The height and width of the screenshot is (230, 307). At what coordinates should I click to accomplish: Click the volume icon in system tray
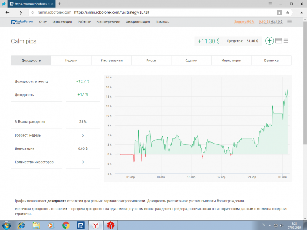(x=281, y=225)
